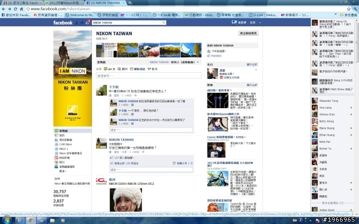This screenshot has width=359, height=224.
Task: Open file explorer folder on taskbar
Action: pyautogui.click(x=52, y=220)
